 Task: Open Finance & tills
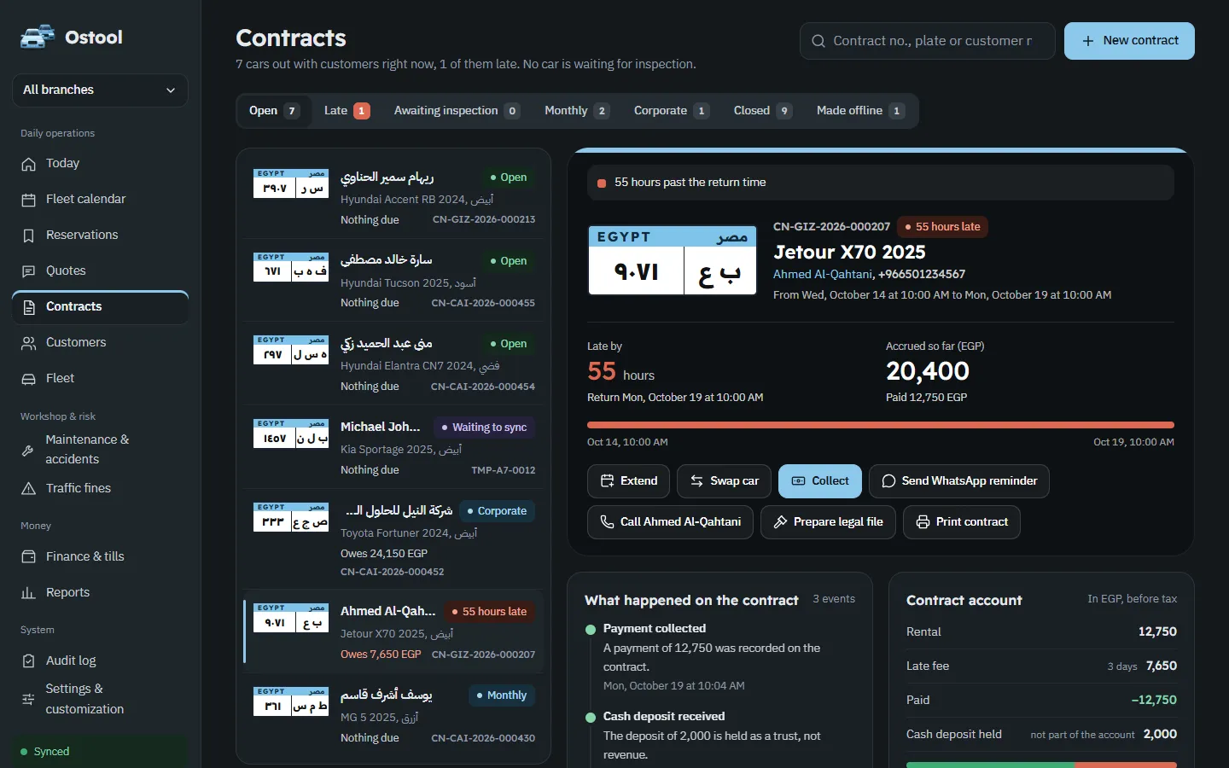coord(100,556)
